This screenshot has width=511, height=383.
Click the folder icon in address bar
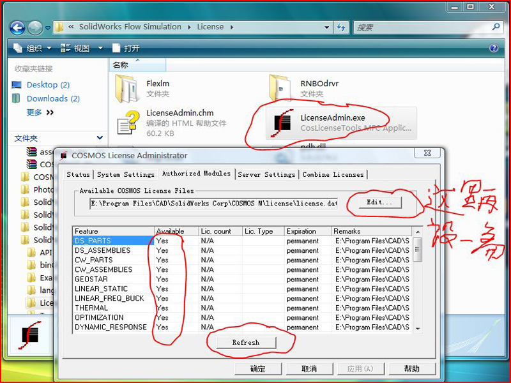coord(59,27)
